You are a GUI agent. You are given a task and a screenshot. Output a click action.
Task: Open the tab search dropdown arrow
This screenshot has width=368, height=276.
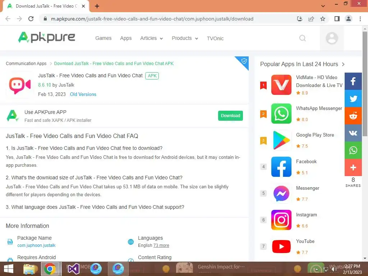(323, 6)
